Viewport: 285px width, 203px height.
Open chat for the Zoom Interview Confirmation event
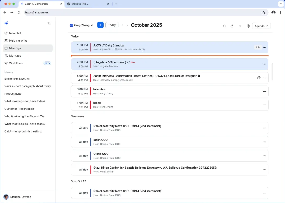click(x=259, y=78)
